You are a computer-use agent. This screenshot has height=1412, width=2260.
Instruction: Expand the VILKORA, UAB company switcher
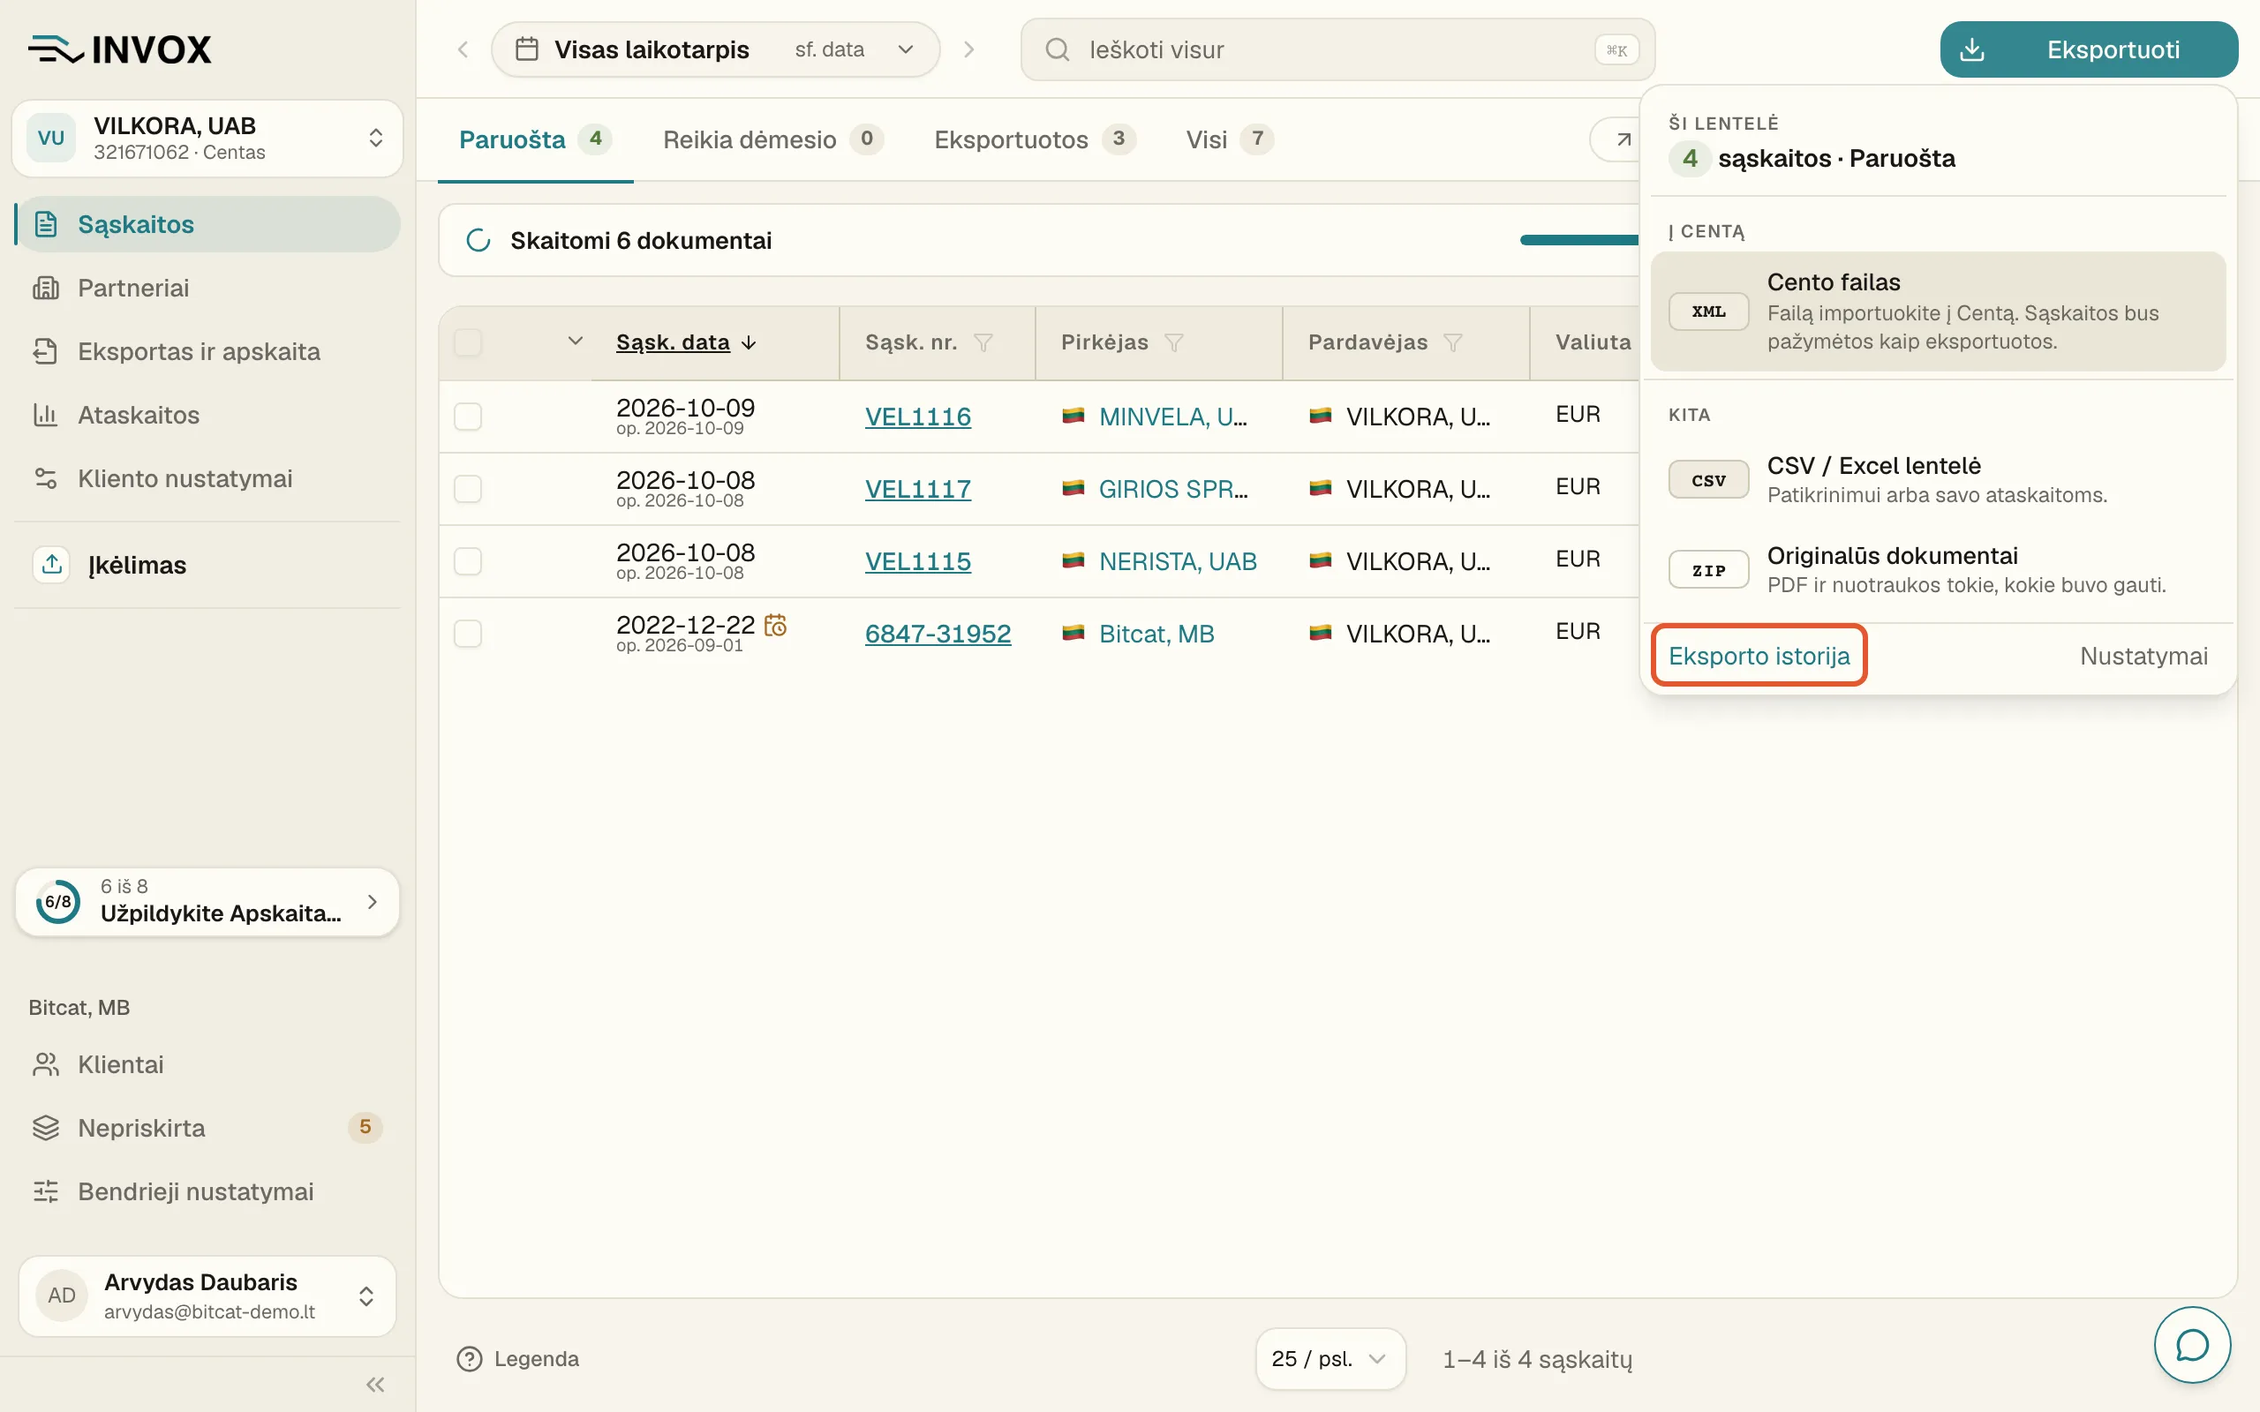[x=207, y=139]
